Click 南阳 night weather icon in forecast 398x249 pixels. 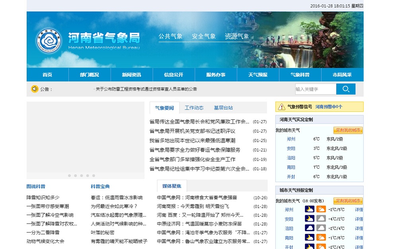pos(309,237)
